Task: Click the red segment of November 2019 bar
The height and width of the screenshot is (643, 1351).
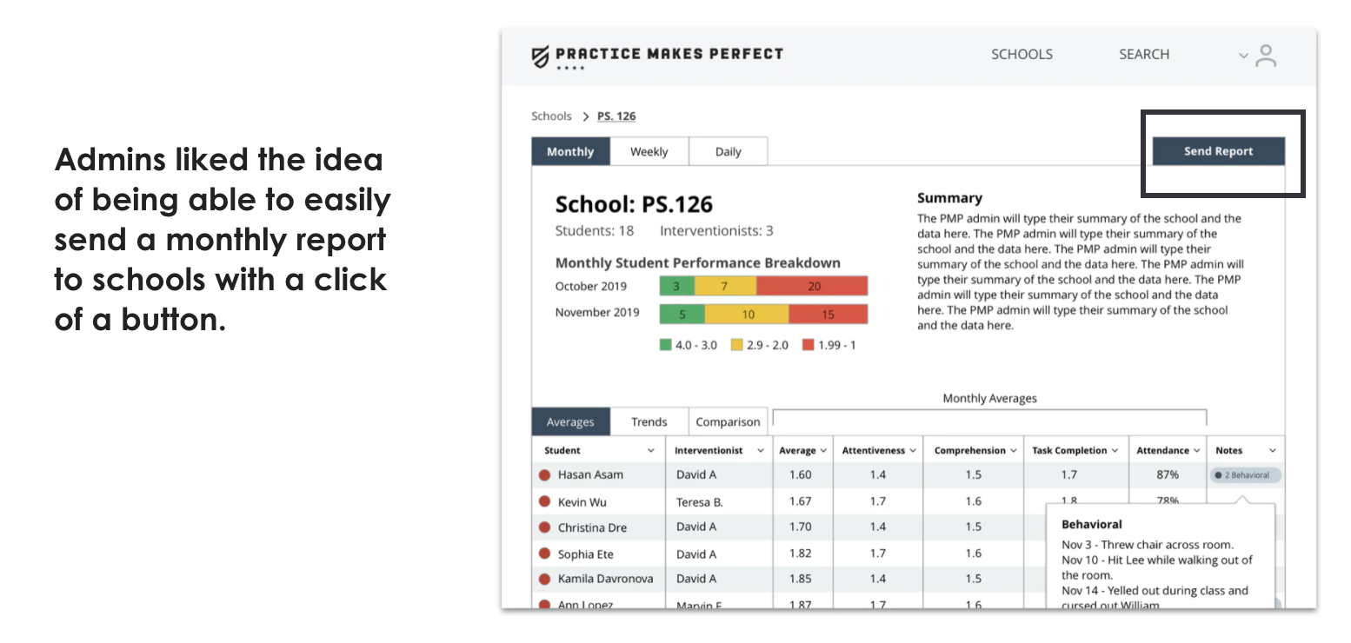Action: 828,315
